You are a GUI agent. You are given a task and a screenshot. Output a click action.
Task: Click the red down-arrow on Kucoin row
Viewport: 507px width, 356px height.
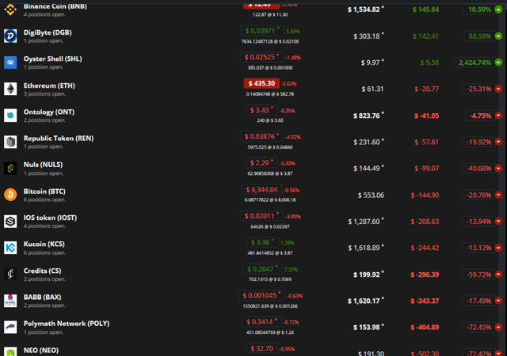(x=498, y=248)
